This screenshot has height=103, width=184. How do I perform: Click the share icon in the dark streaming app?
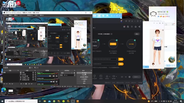(139, 27)
